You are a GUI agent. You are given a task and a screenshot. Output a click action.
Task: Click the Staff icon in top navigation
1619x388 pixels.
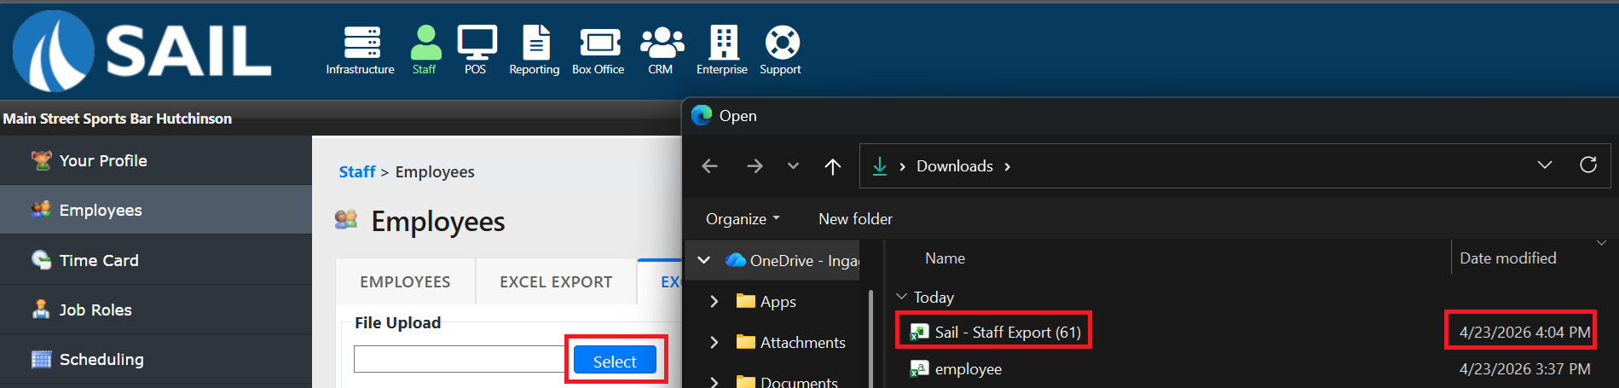click(x=425, y=43)
